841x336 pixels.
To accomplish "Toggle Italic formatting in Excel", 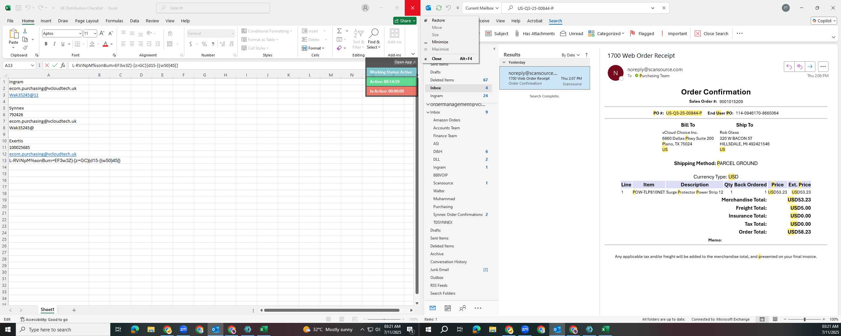I will [x=54, y=44].
